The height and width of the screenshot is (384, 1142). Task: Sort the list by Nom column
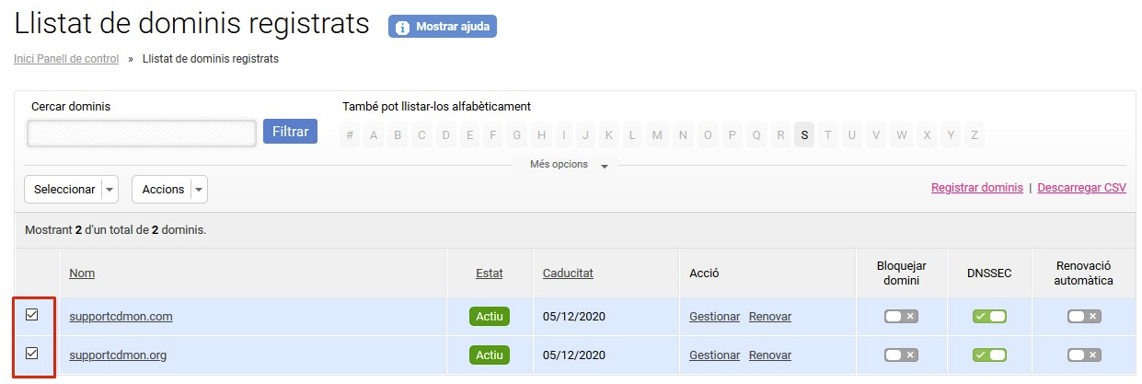click(82, 273)
